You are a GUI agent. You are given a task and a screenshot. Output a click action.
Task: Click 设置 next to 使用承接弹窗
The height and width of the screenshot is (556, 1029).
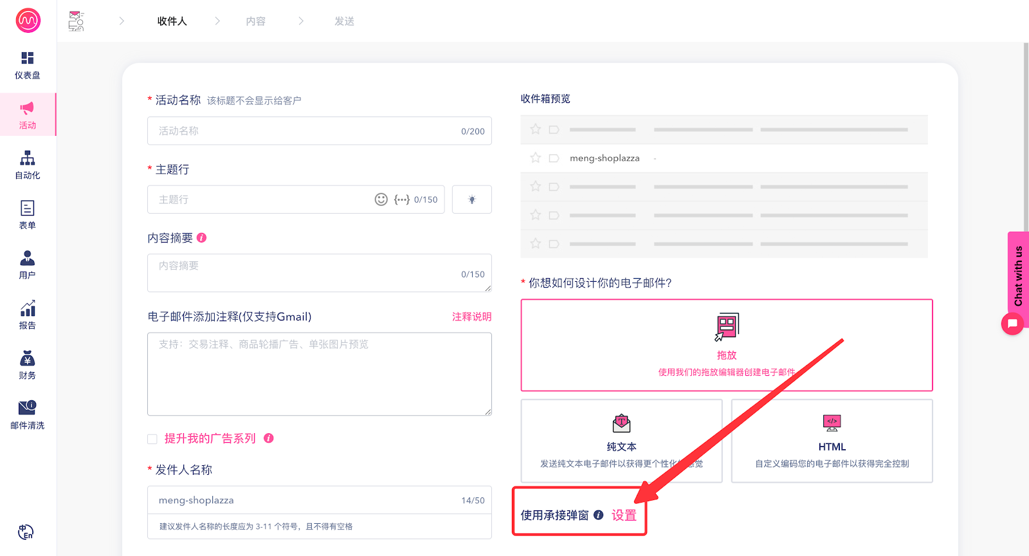tap(624, 515)
